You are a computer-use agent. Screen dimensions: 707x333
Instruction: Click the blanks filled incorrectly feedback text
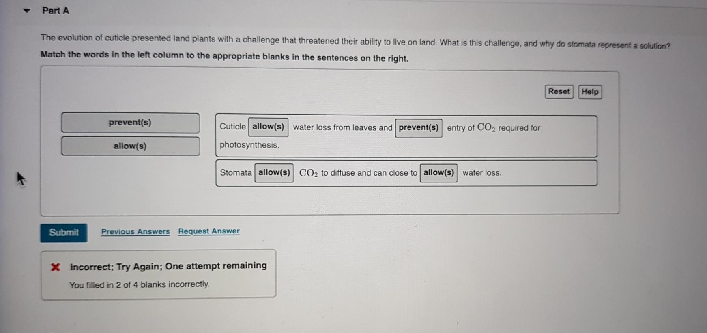pos(140,284)
